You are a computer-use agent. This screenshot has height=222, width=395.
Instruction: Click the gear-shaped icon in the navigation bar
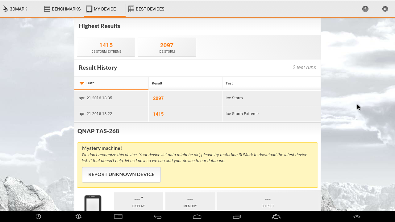(x=276, y=217)
